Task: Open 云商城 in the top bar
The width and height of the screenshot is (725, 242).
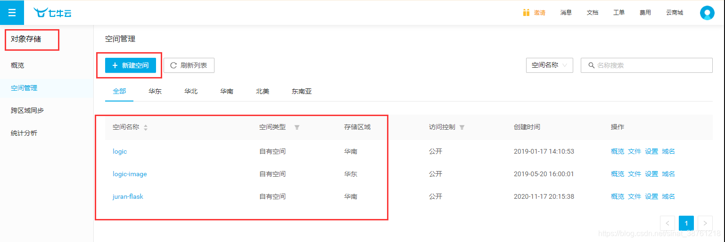Action: [675, 13]
